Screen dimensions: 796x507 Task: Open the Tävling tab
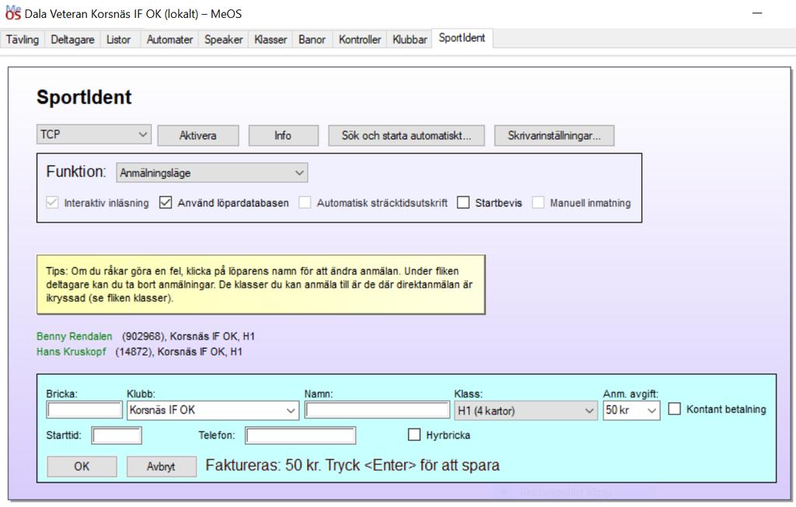point(23,40)
